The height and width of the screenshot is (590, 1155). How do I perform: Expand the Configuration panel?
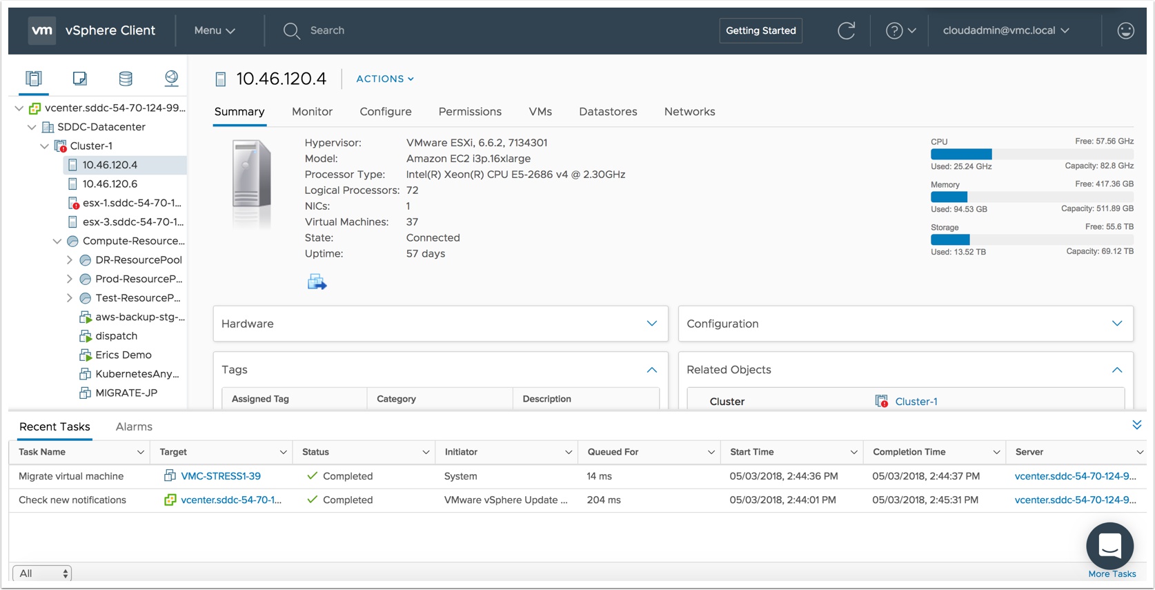pos(1117,324)
